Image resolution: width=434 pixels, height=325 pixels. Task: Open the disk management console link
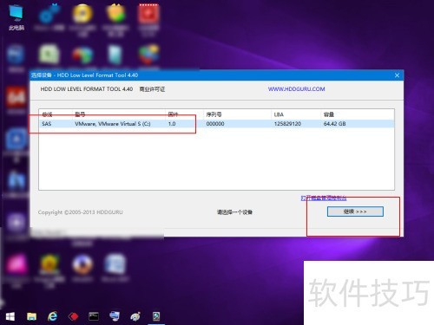pos(324,198)
